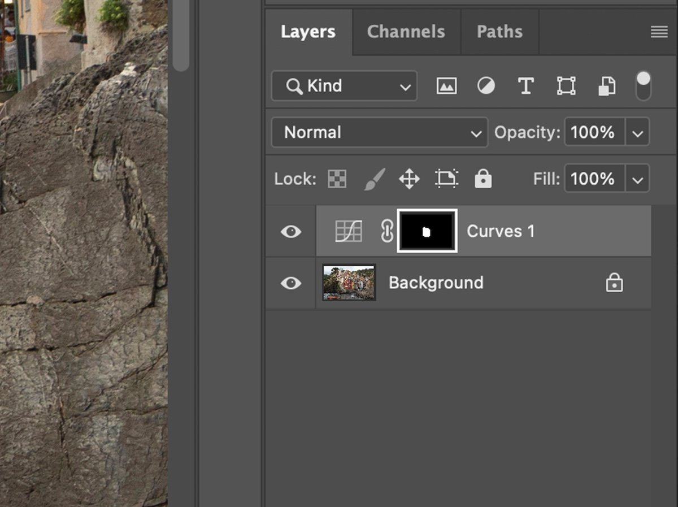Screen dimensions: 678x507
Task: Filter for adjustment layers icon
Action: click(486, 86)
